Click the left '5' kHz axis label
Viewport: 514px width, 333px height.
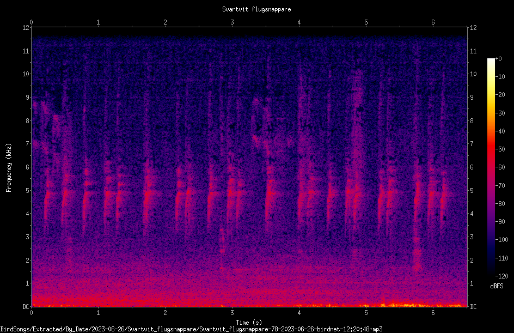tap(27, 190)
